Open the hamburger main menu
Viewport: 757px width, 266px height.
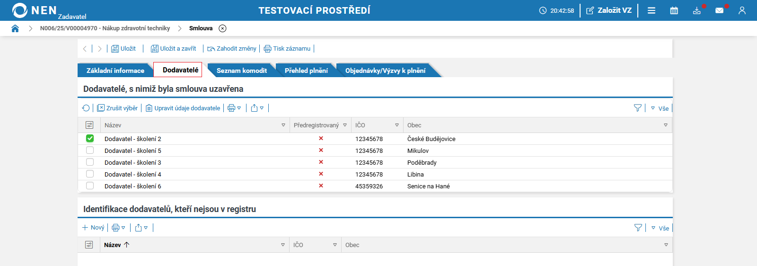[x=651, y=10]
